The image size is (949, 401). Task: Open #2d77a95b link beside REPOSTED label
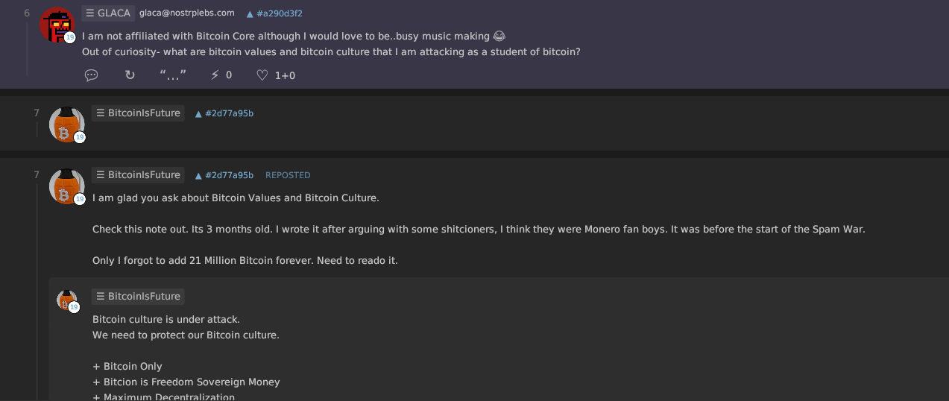(224, 175)
